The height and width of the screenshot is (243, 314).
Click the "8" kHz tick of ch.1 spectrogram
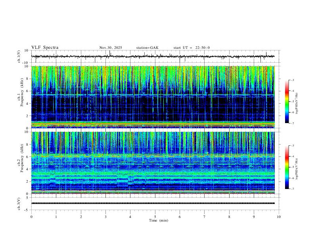tap(28, 79)
